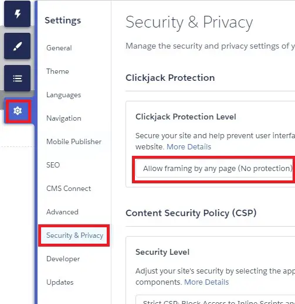
Task: Open the Page Structure list icon
Action: (x=17, y=78)
